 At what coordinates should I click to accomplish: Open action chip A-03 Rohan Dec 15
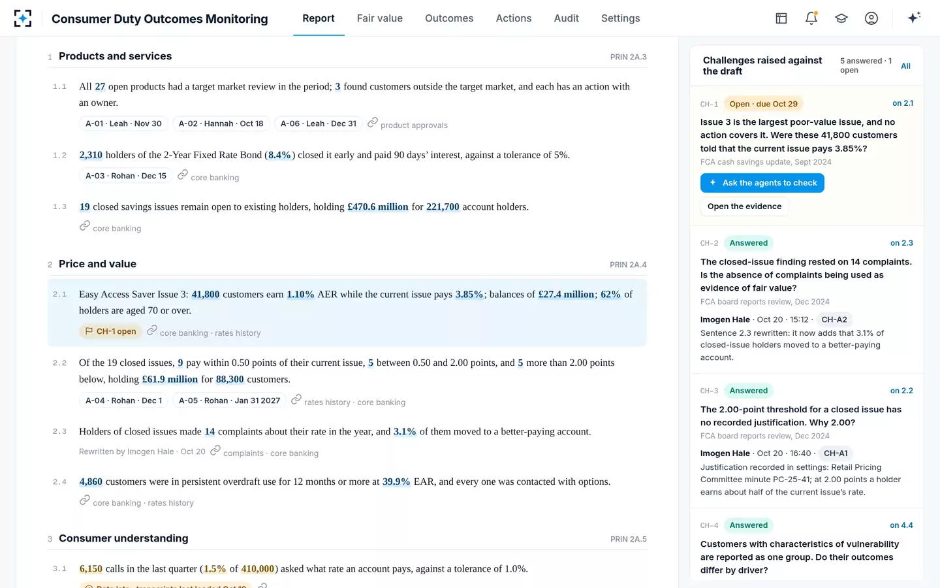click(126, 176)
